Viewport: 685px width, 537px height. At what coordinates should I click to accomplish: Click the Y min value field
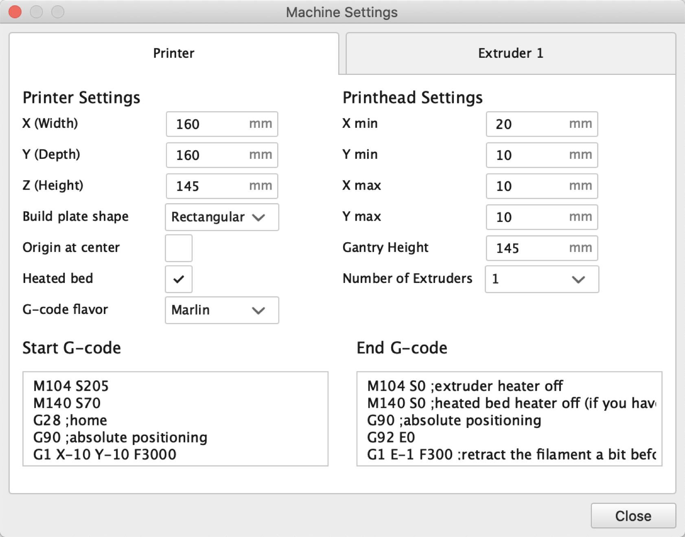(542, 155)
